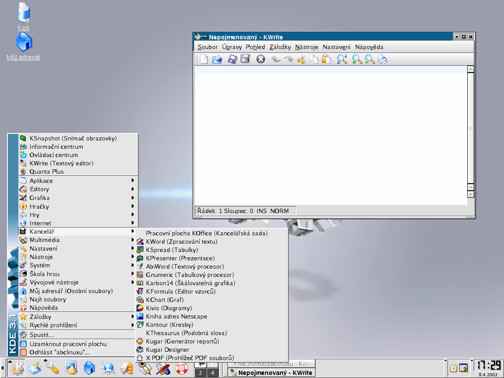Click the clock showing 17:29
Screen dimensions: 504x378
489,365
